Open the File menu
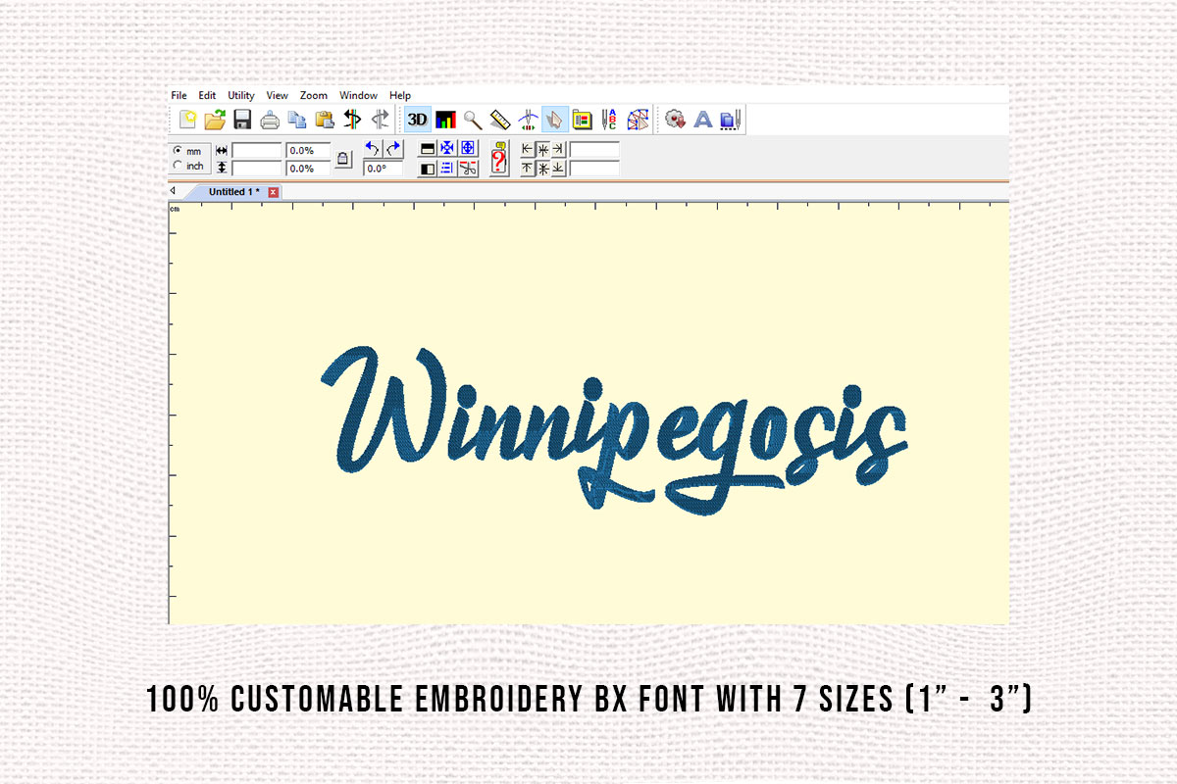This screenshot has height=784, width=1177. pyautogui.click(x=179, y=95)
